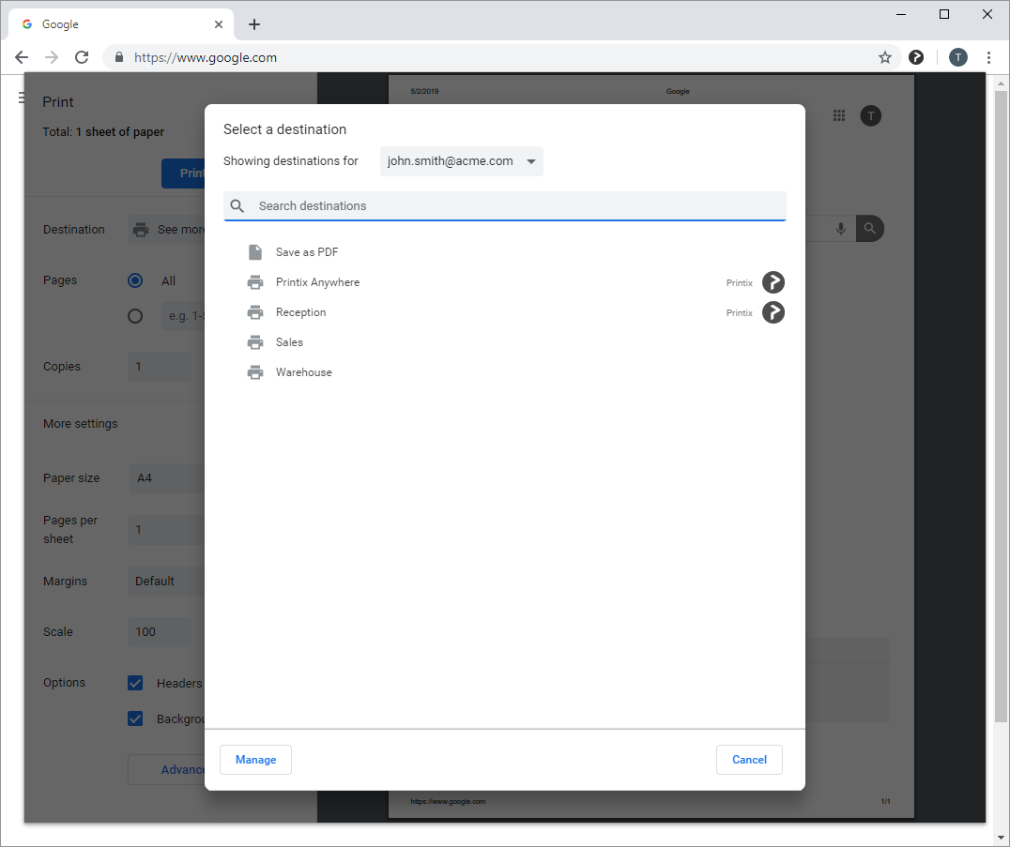
Task: Activate voice search with the microphone icon
Action: 840,228
